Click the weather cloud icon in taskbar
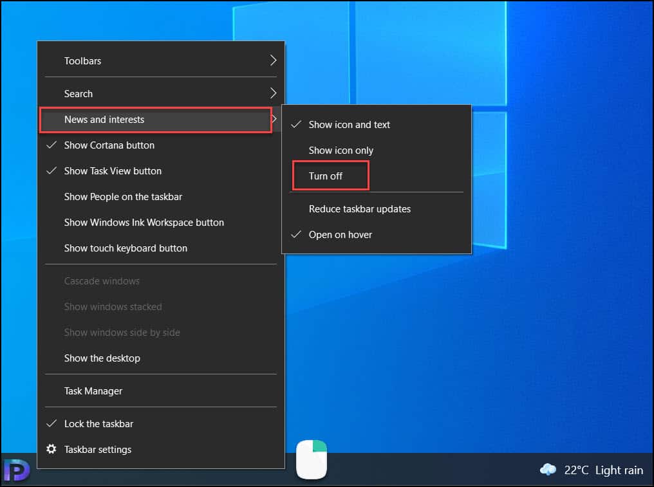Viewport: 654px width, 487px height. (548, 470)
